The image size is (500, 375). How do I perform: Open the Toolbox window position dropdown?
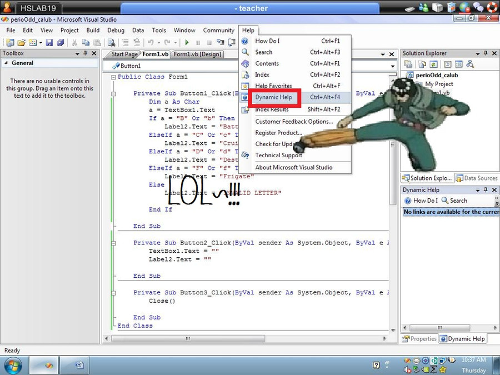(x=77, y=54)
